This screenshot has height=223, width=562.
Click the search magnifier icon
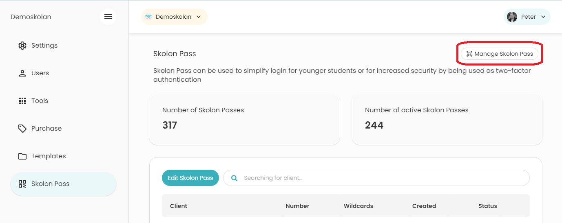pos(234,178)
